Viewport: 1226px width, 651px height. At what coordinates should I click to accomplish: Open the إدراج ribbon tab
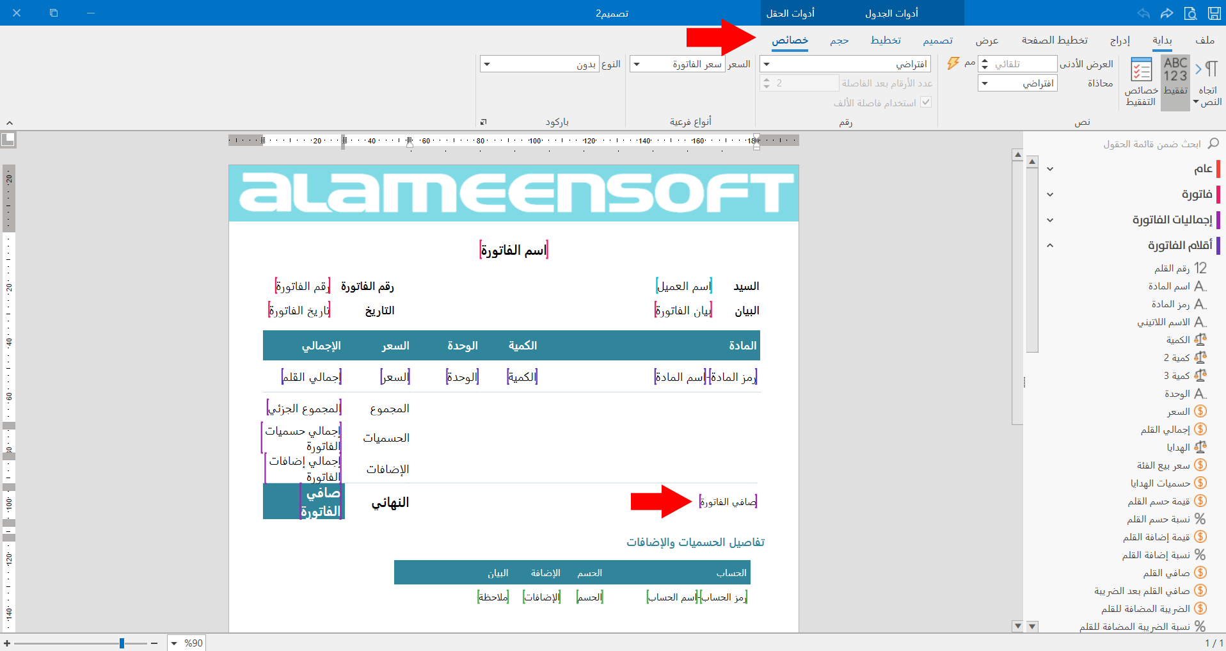coord(1120,40)
